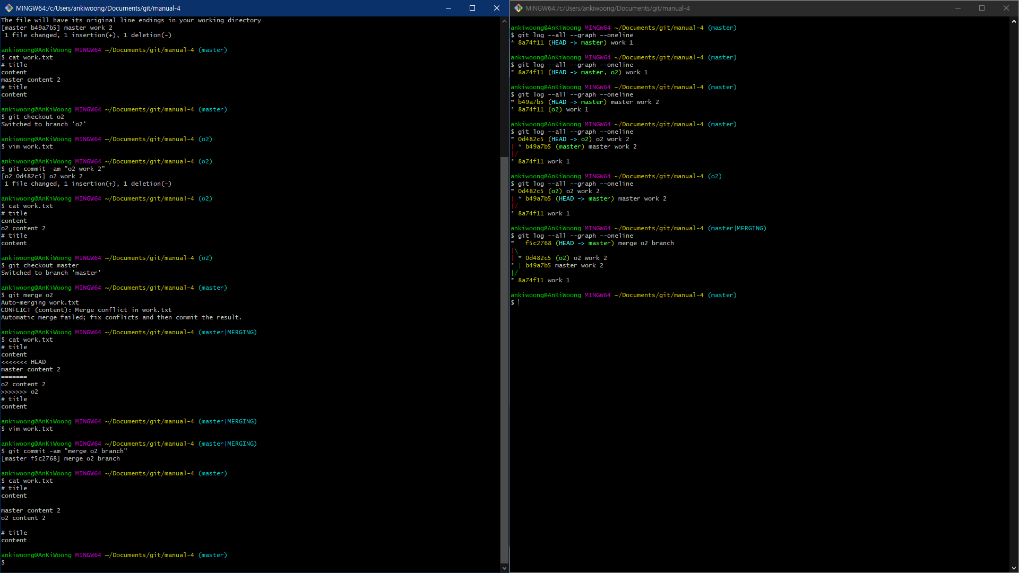Maximize the left MINGW64 terminal window
The height and width of the screenshot is (573, 1019).
click(472, 8)
